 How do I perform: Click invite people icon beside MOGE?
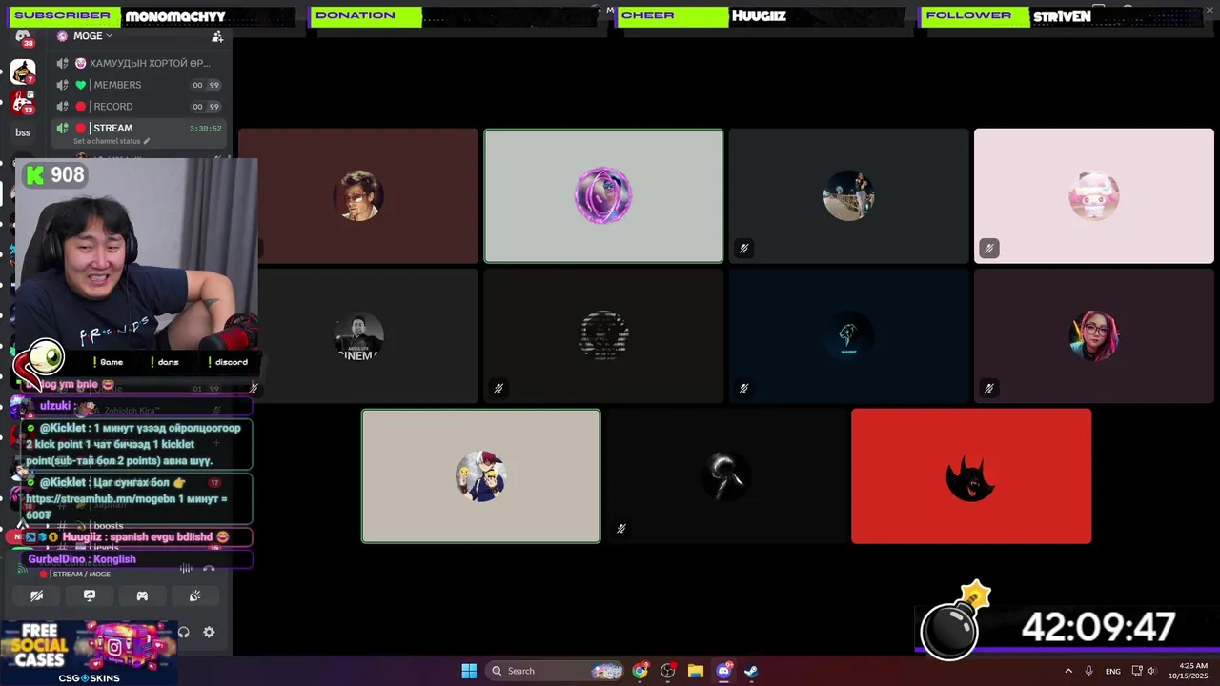pyautogui.click(x=217, y=36)
